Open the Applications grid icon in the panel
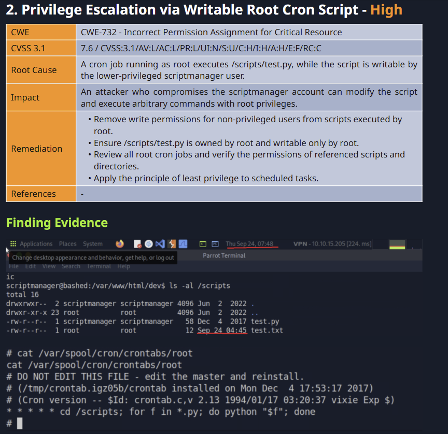This screenshot has height=434, width=448. 13,244
